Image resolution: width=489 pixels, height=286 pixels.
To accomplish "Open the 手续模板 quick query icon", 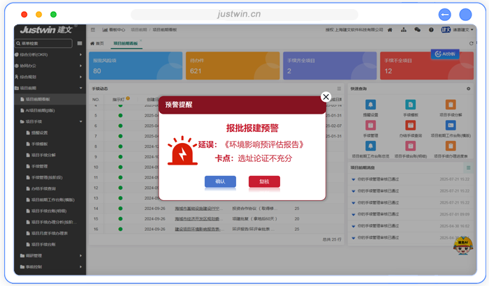I will [x=410, y=105].
